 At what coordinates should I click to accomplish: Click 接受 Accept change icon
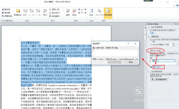pos(68,11)
